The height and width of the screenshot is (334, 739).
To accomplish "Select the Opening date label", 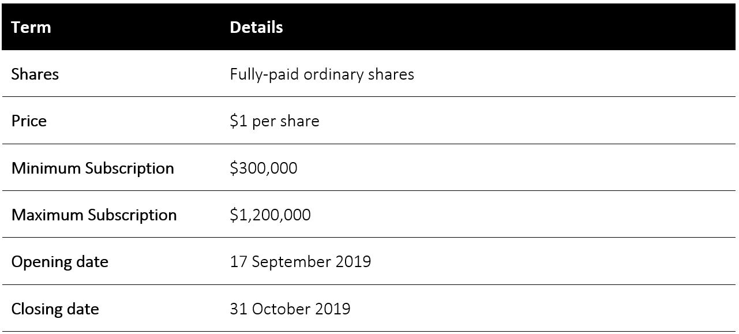I will (x=60, y=262).
